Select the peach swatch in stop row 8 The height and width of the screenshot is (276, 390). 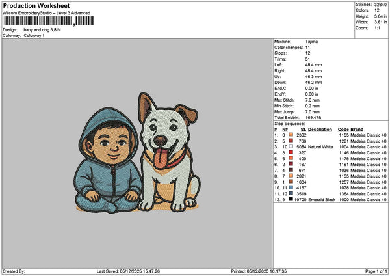[291, 176]
